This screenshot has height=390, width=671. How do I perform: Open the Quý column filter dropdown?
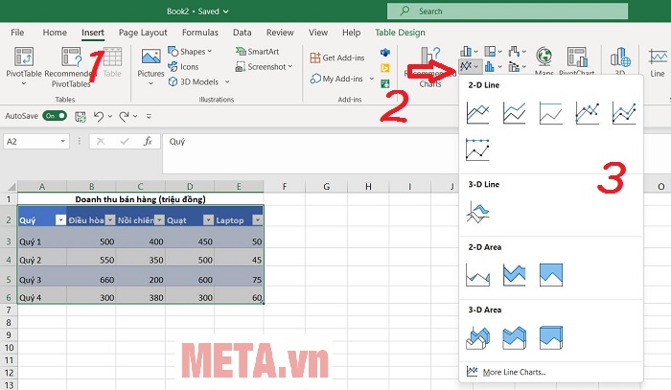coord(60,220)
